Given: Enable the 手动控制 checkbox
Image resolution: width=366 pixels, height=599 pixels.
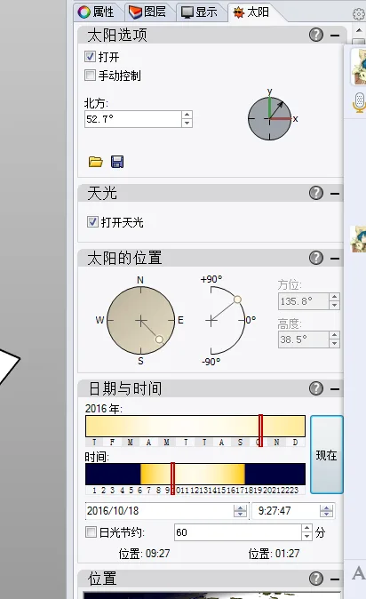Looking at the screenshot, I should pyautogui.click(x=90, y=75).
